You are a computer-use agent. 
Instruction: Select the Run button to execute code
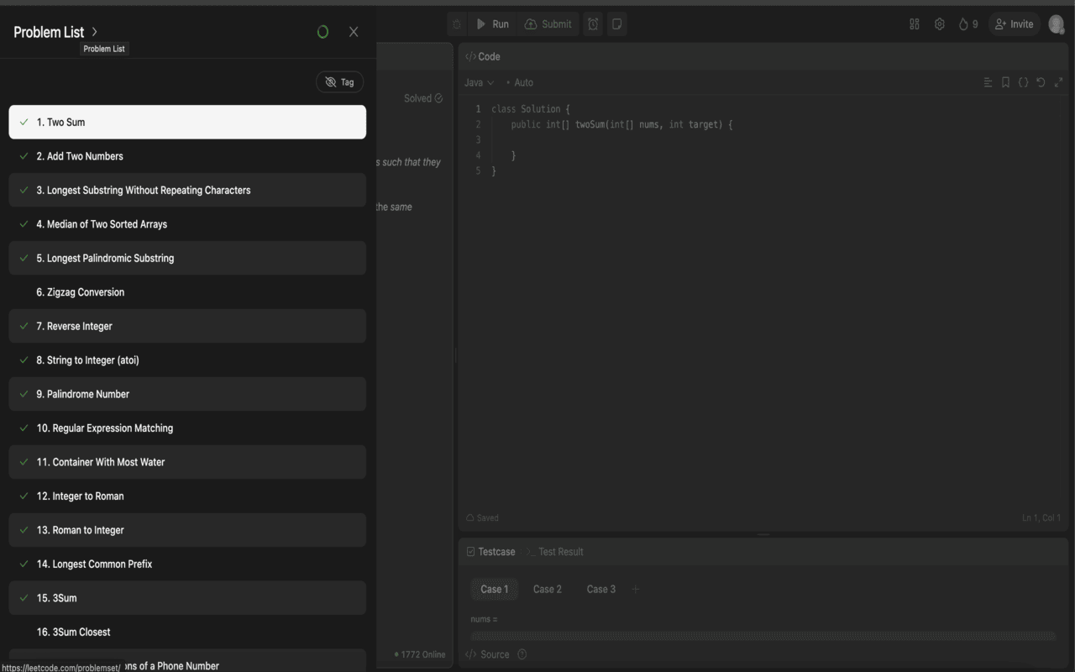click(x=493, y=24)
